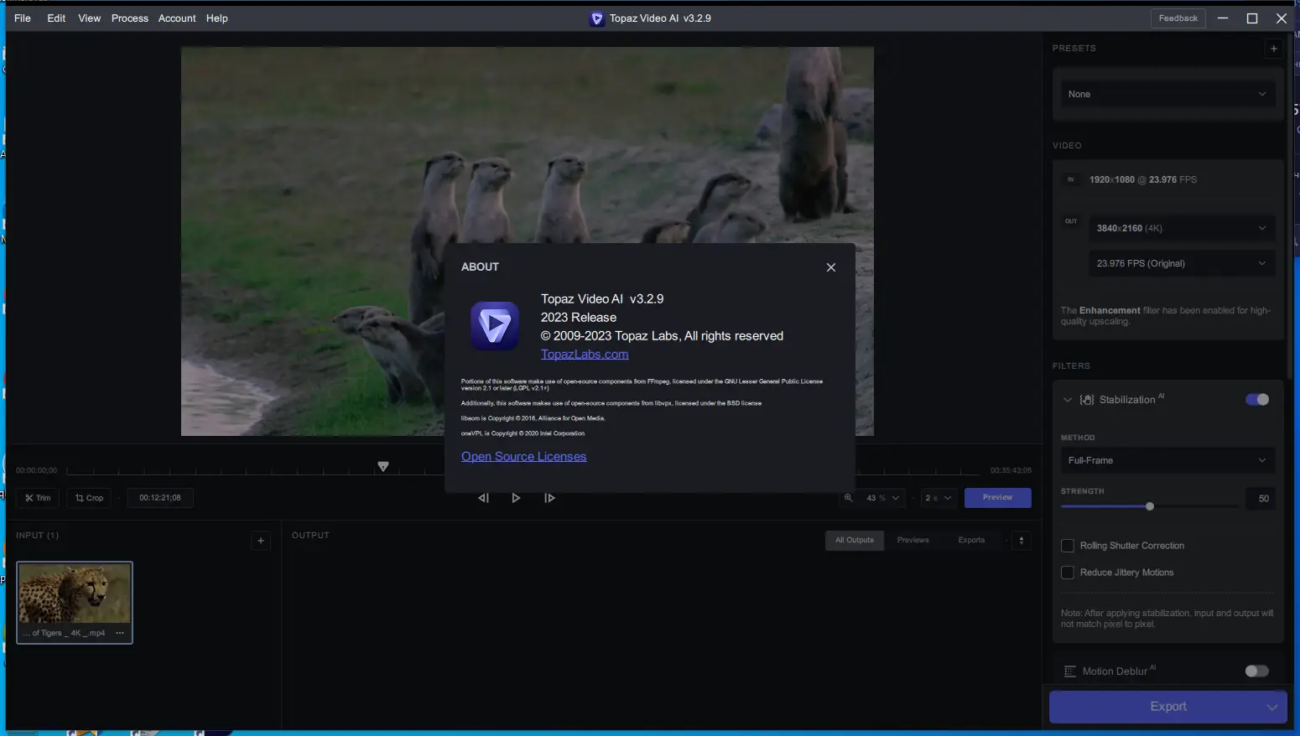Click the timecode field 00:12:21;08
The width and height of the screenshot is (1300, 736).
(160, 498)
